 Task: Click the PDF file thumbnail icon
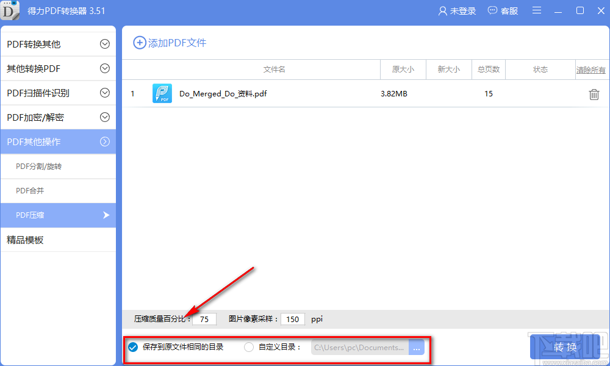162,93
